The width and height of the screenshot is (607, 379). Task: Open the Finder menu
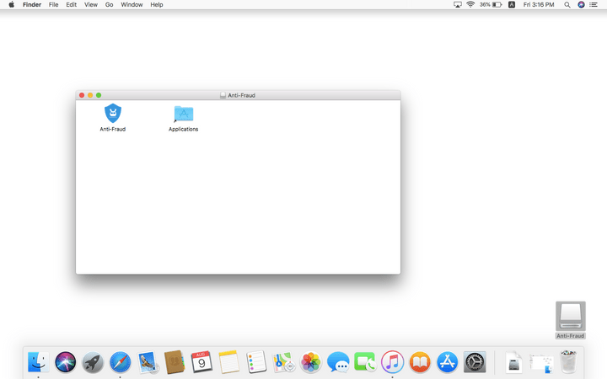point(32,5)
